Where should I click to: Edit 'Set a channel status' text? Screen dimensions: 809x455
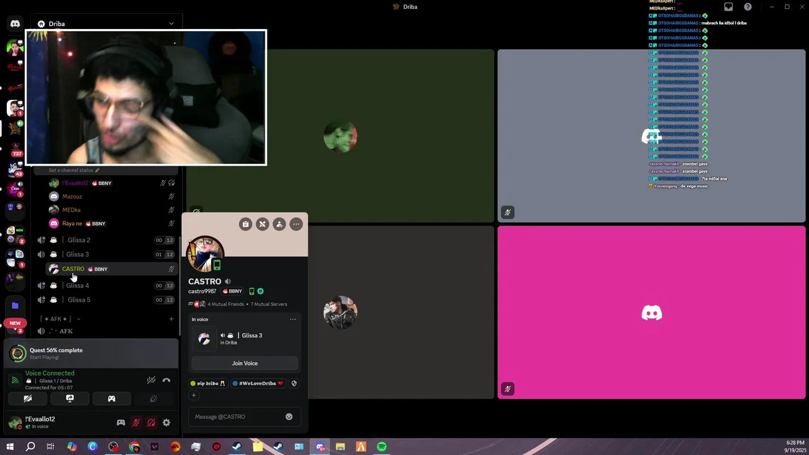coord(74,170)
